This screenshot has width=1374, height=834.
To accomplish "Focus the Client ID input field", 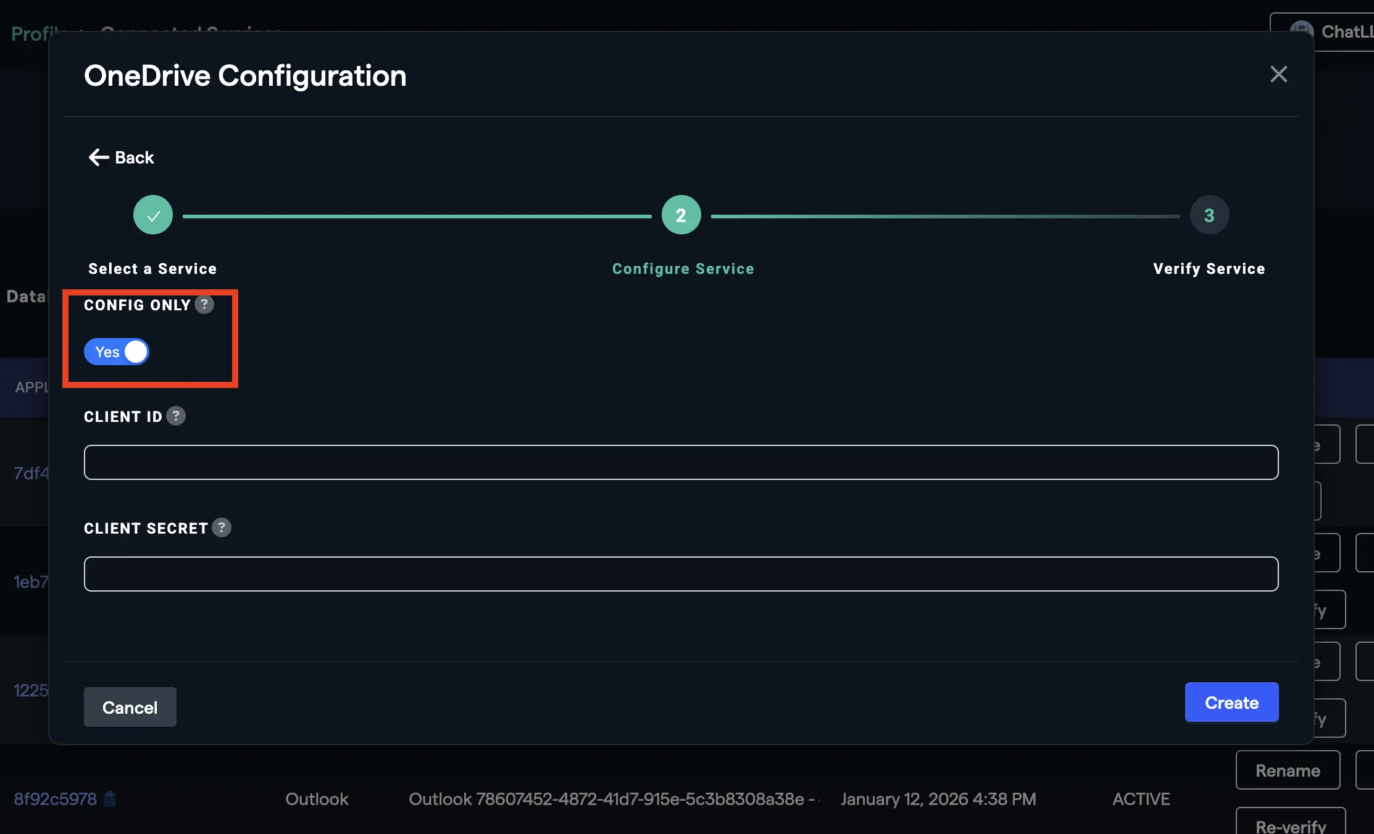I will [681, 462].
